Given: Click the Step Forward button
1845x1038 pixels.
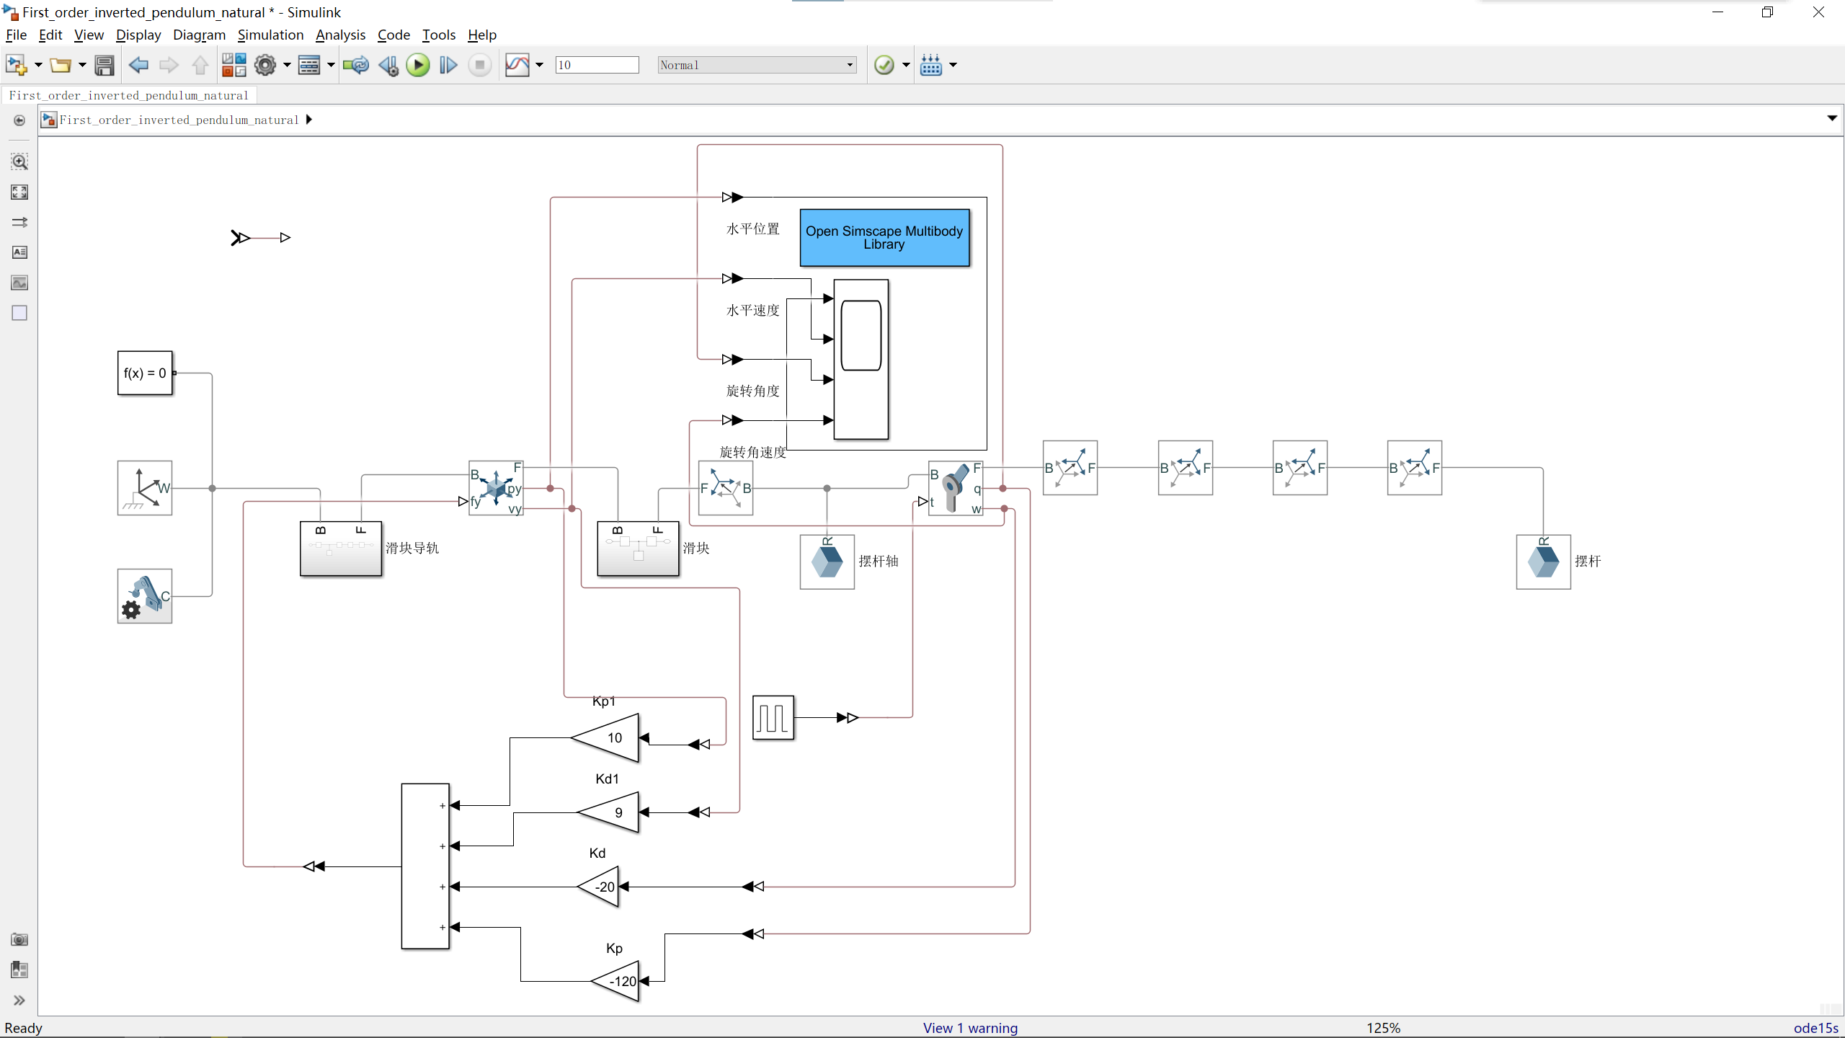Looking at the screenshot, I should (448, 65).
